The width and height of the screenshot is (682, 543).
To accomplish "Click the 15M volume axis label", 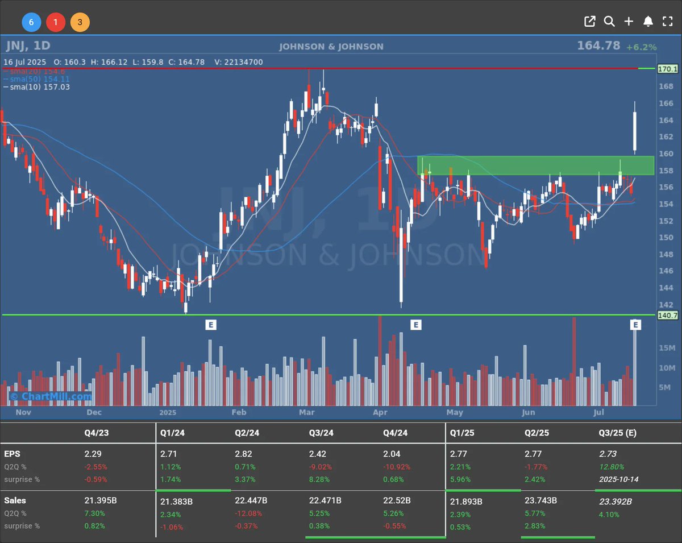I will pos(666,347).
